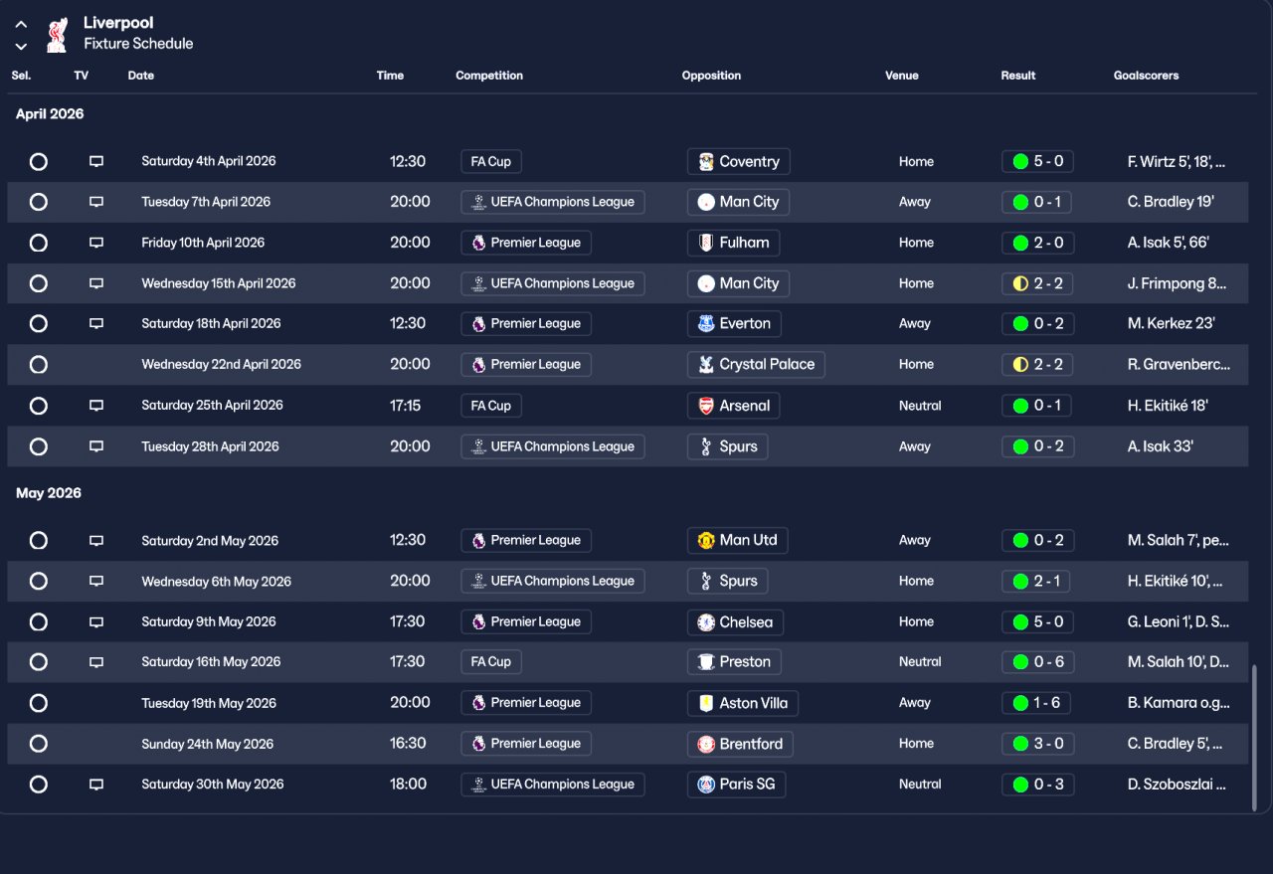Screen dimensions: 1273x874
Task: Open the 1 - 6 result against Aston Villa
Action: point(1037,703)
